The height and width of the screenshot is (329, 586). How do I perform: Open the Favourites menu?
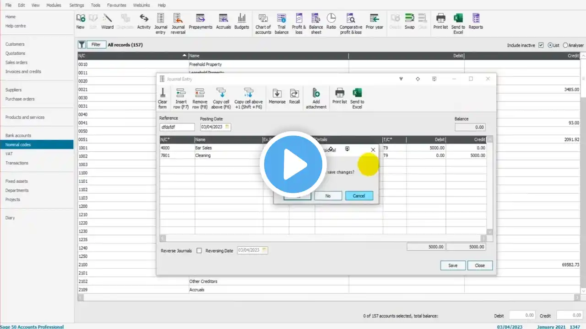tap(117, 5)
